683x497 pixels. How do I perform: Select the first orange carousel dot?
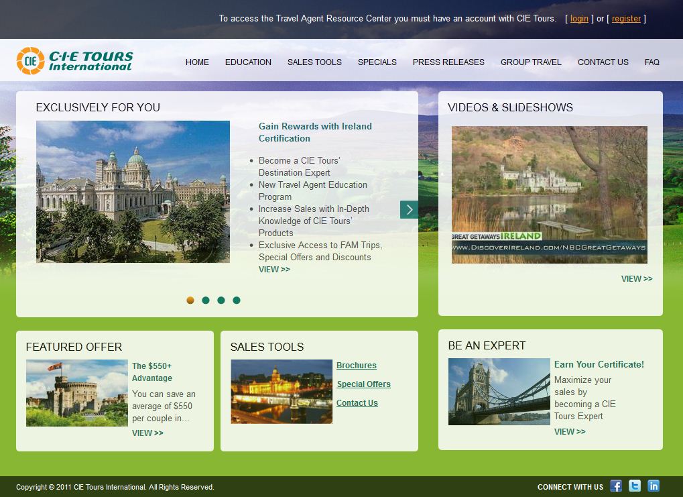(x=190, y=300)
